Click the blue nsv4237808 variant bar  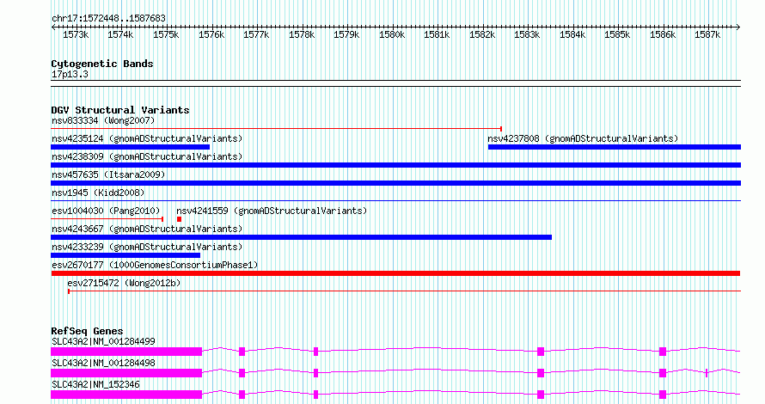(615, 147)
